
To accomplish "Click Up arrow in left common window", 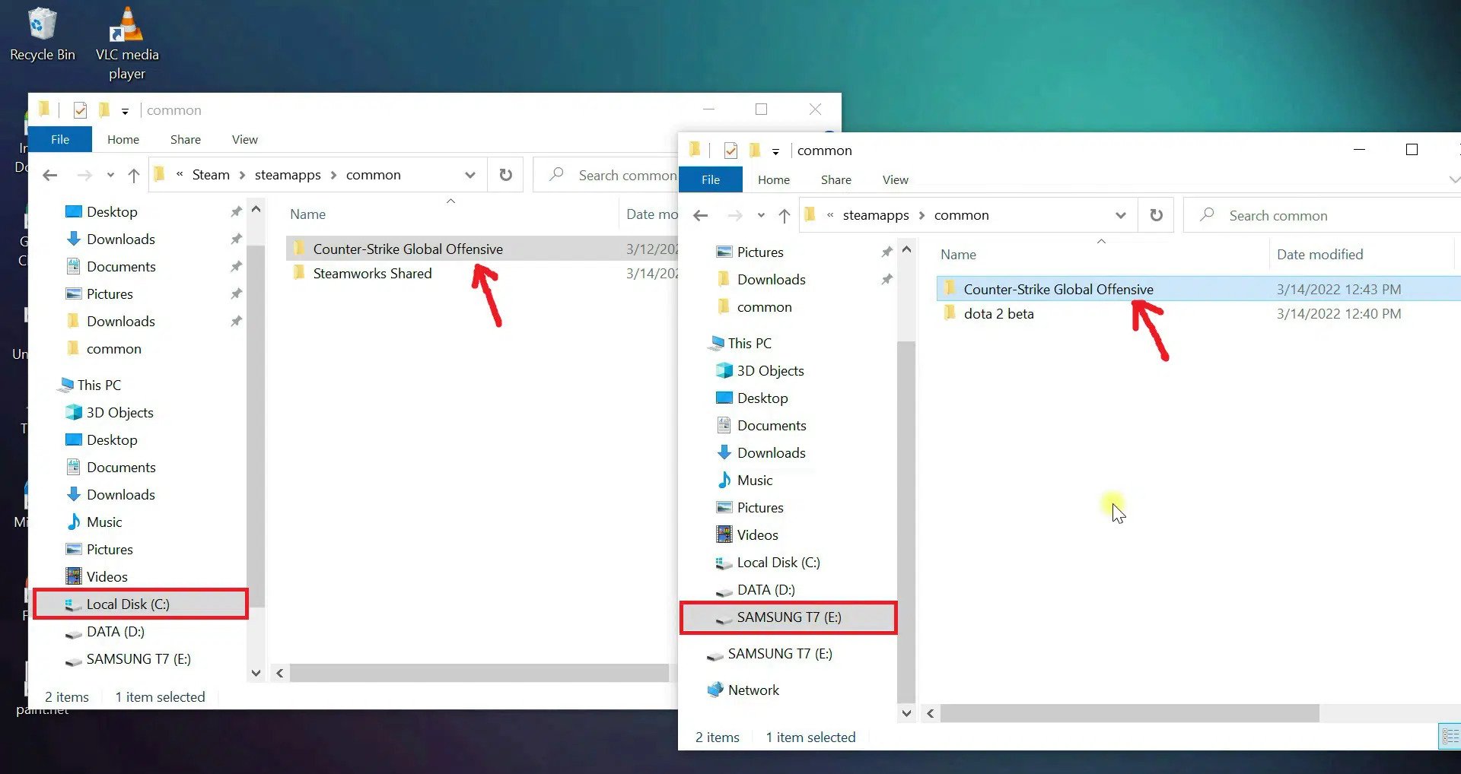I will 134,176.
